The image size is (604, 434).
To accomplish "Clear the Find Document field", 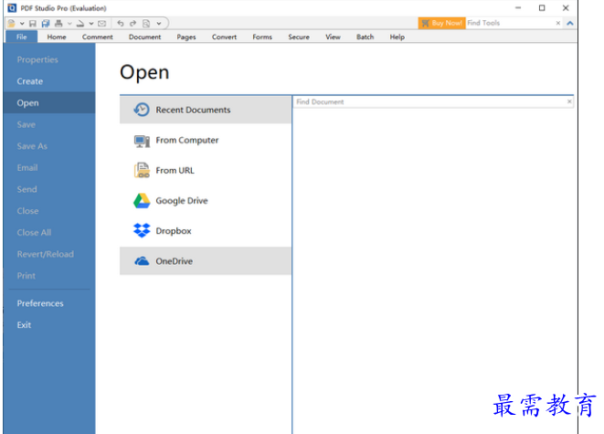I will (x=569, y=101).
